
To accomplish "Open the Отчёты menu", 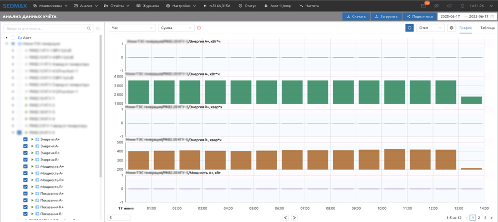I will [x=117, y=6].
